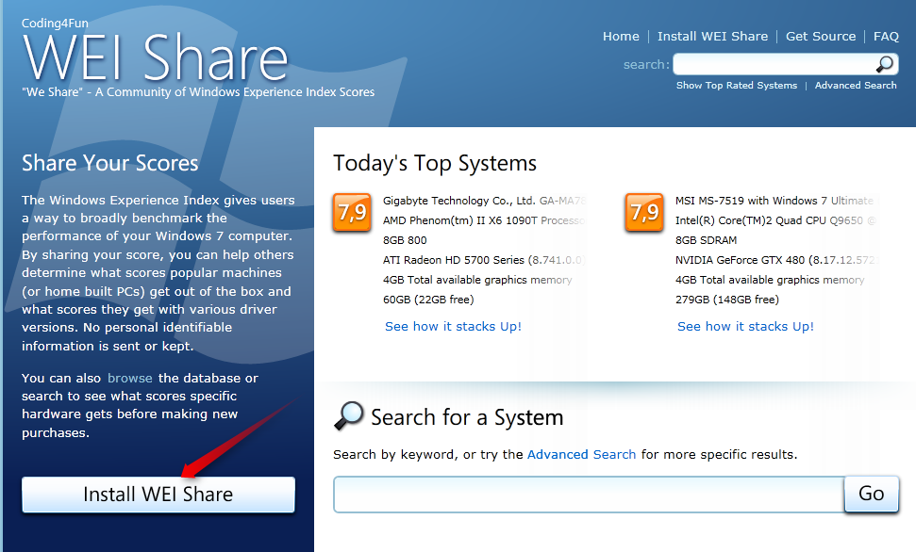Image resolution: width=916 pixels, height=552 pixels.
Task: Click 8GB SDRAM memory entry
Action: pyautogui.click(x=706, y=240)
